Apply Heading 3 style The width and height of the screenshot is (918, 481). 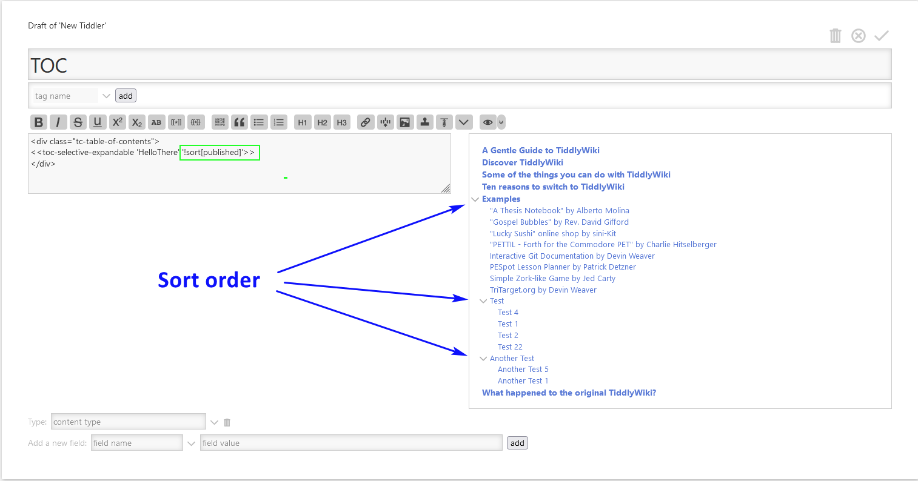pyautogui.click(x=342, y=122)
